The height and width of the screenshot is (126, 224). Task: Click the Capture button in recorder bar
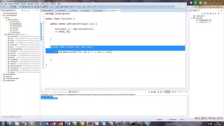pyautogui.click(x=212, y=118)
